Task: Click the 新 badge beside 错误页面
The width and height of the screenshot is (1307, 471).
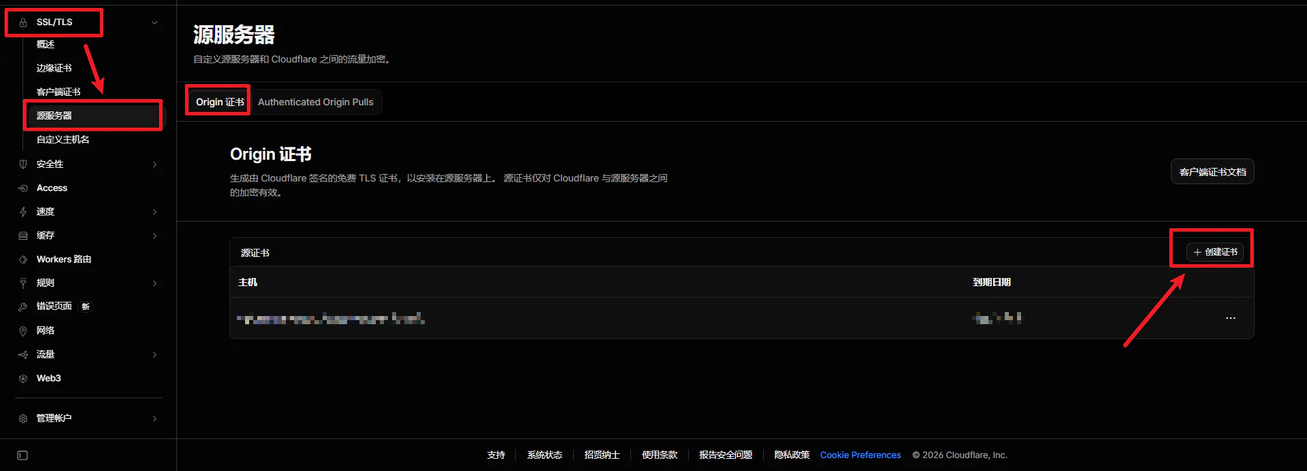Action: pos(86,307)
